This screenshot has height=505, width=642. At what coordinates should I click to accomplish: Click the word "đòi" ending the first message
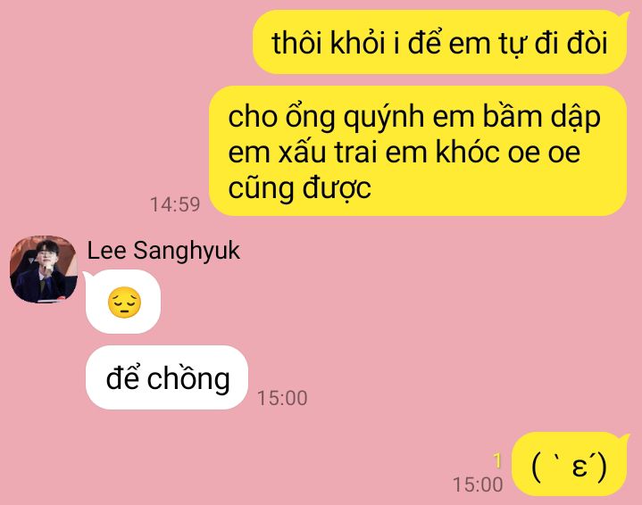tap(588, 43)
